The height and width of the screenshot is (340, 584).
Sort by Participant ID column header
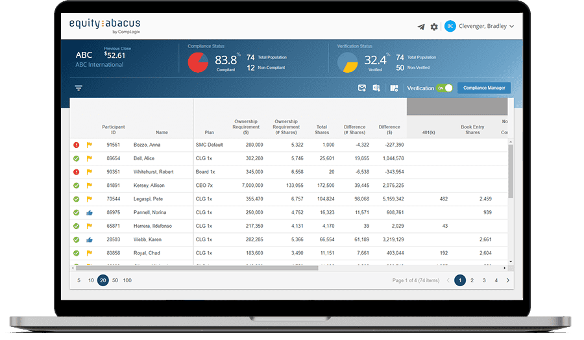pyautogui.click(x=113, y=130)
